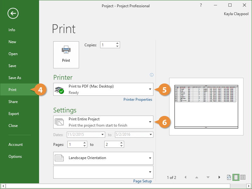Click the back arrow to exit Backstage
This screenshot has height=189, width=252.
point(13,13)
